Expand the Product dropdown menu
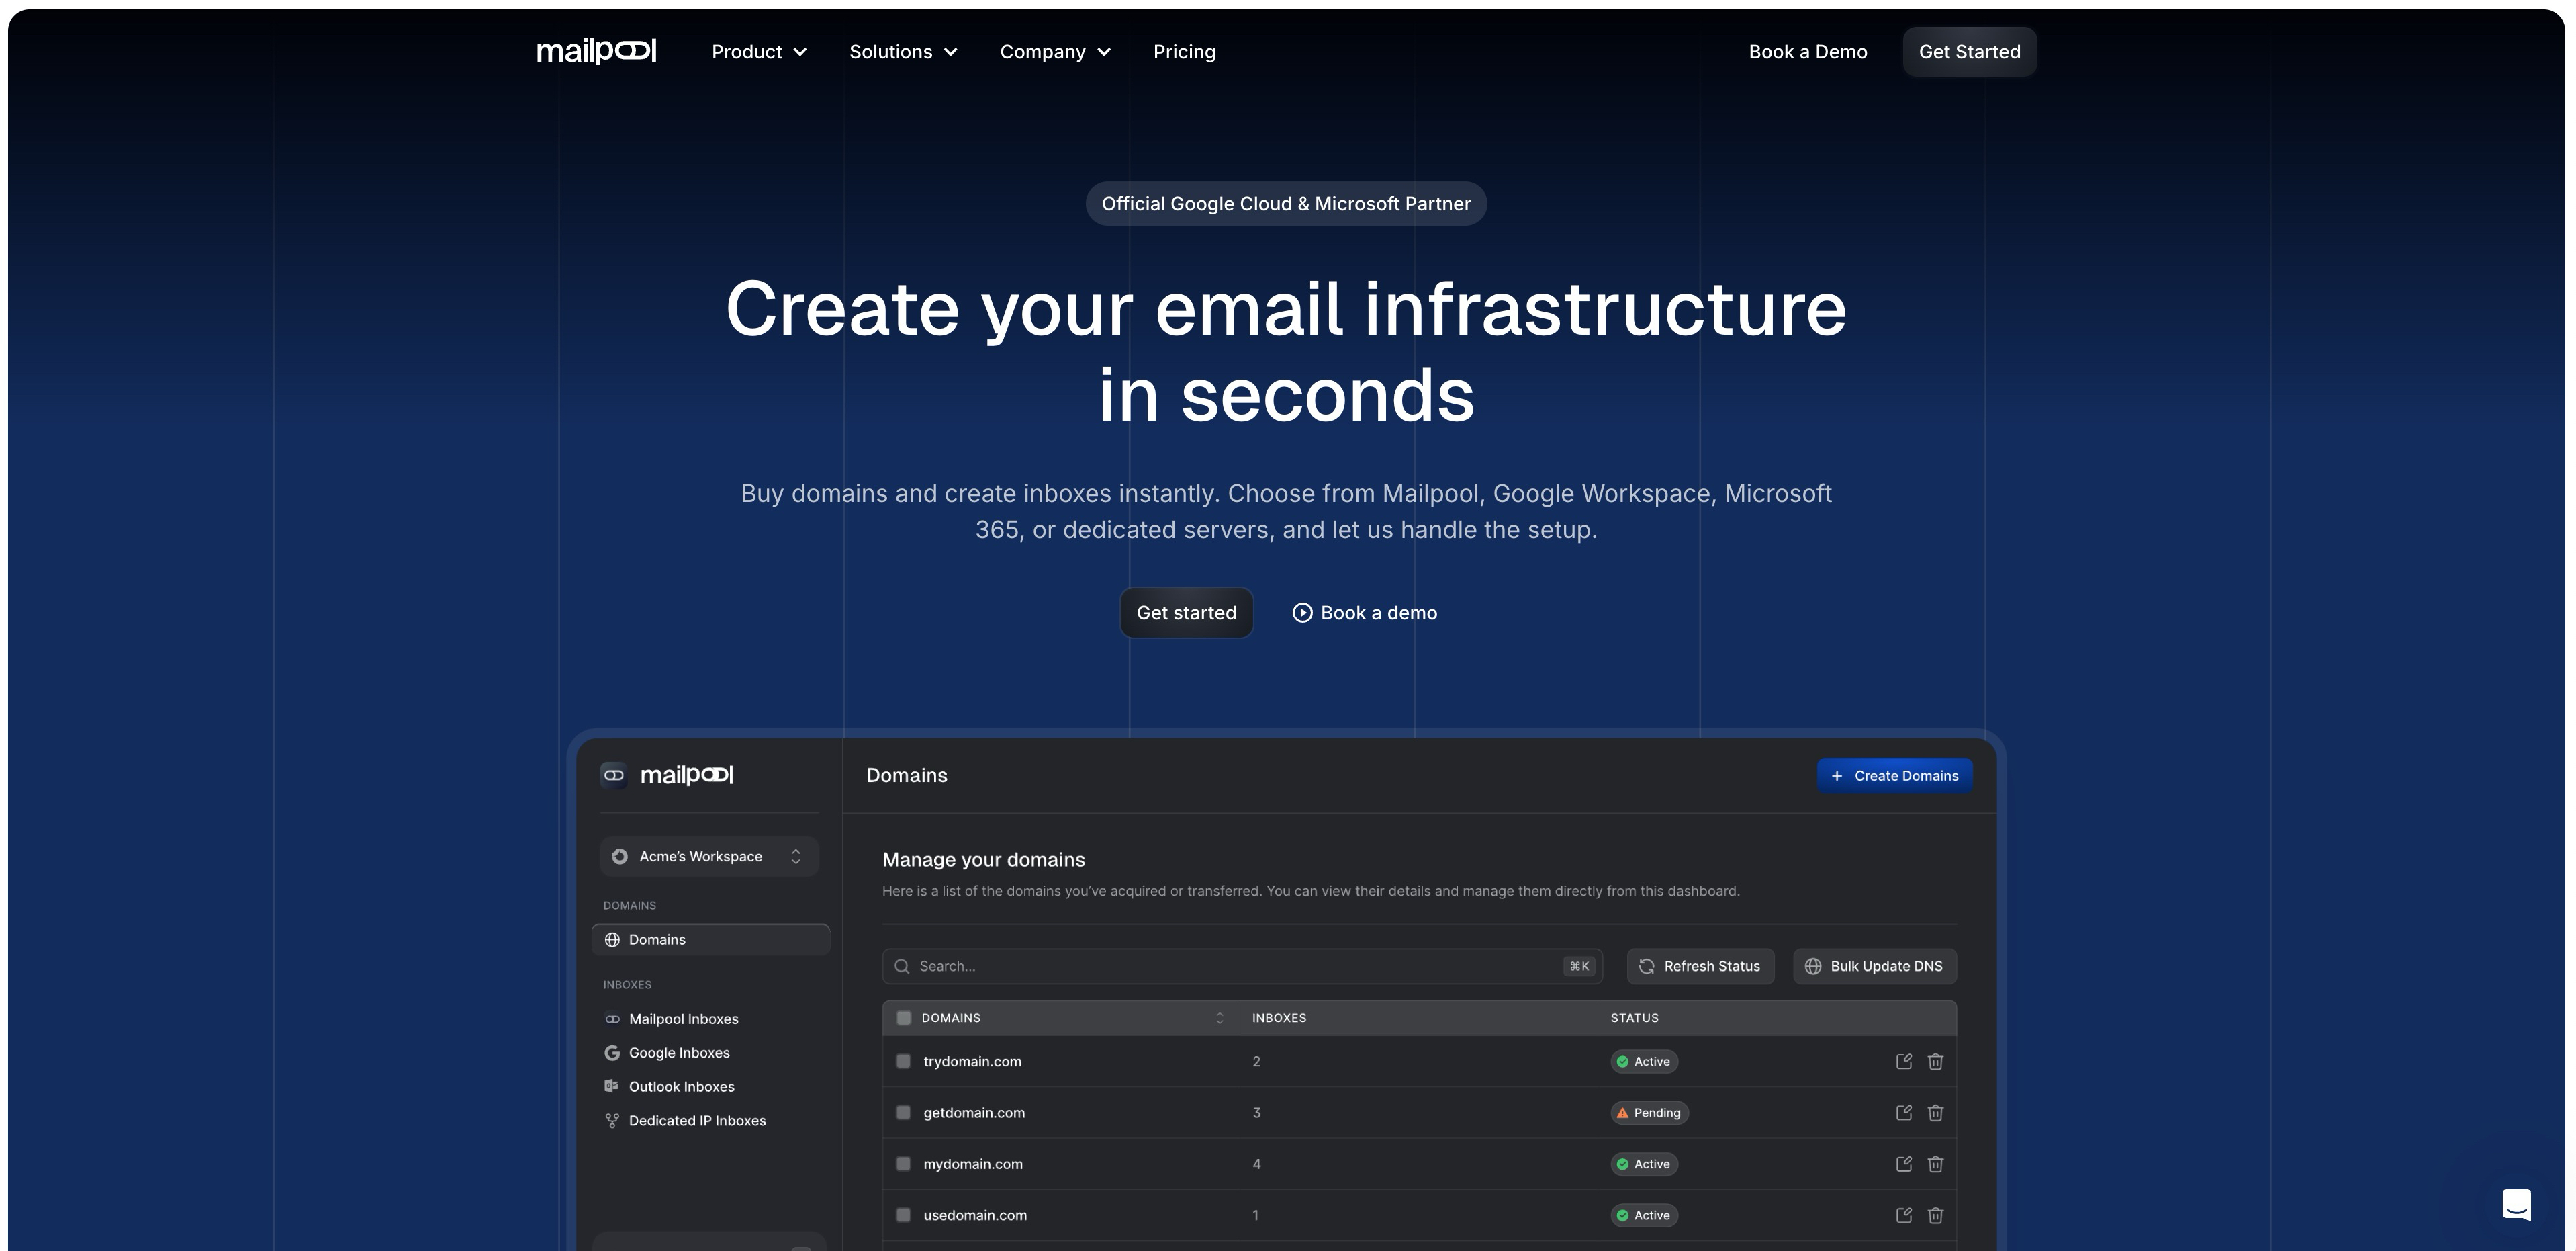The height and width of the screenshot is (1251, 2576). [758, 52]
